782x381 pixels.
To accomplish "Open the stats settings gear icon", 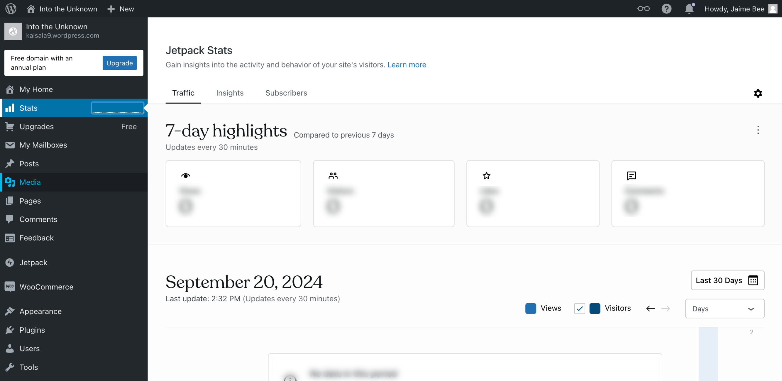I will [758, 93].
